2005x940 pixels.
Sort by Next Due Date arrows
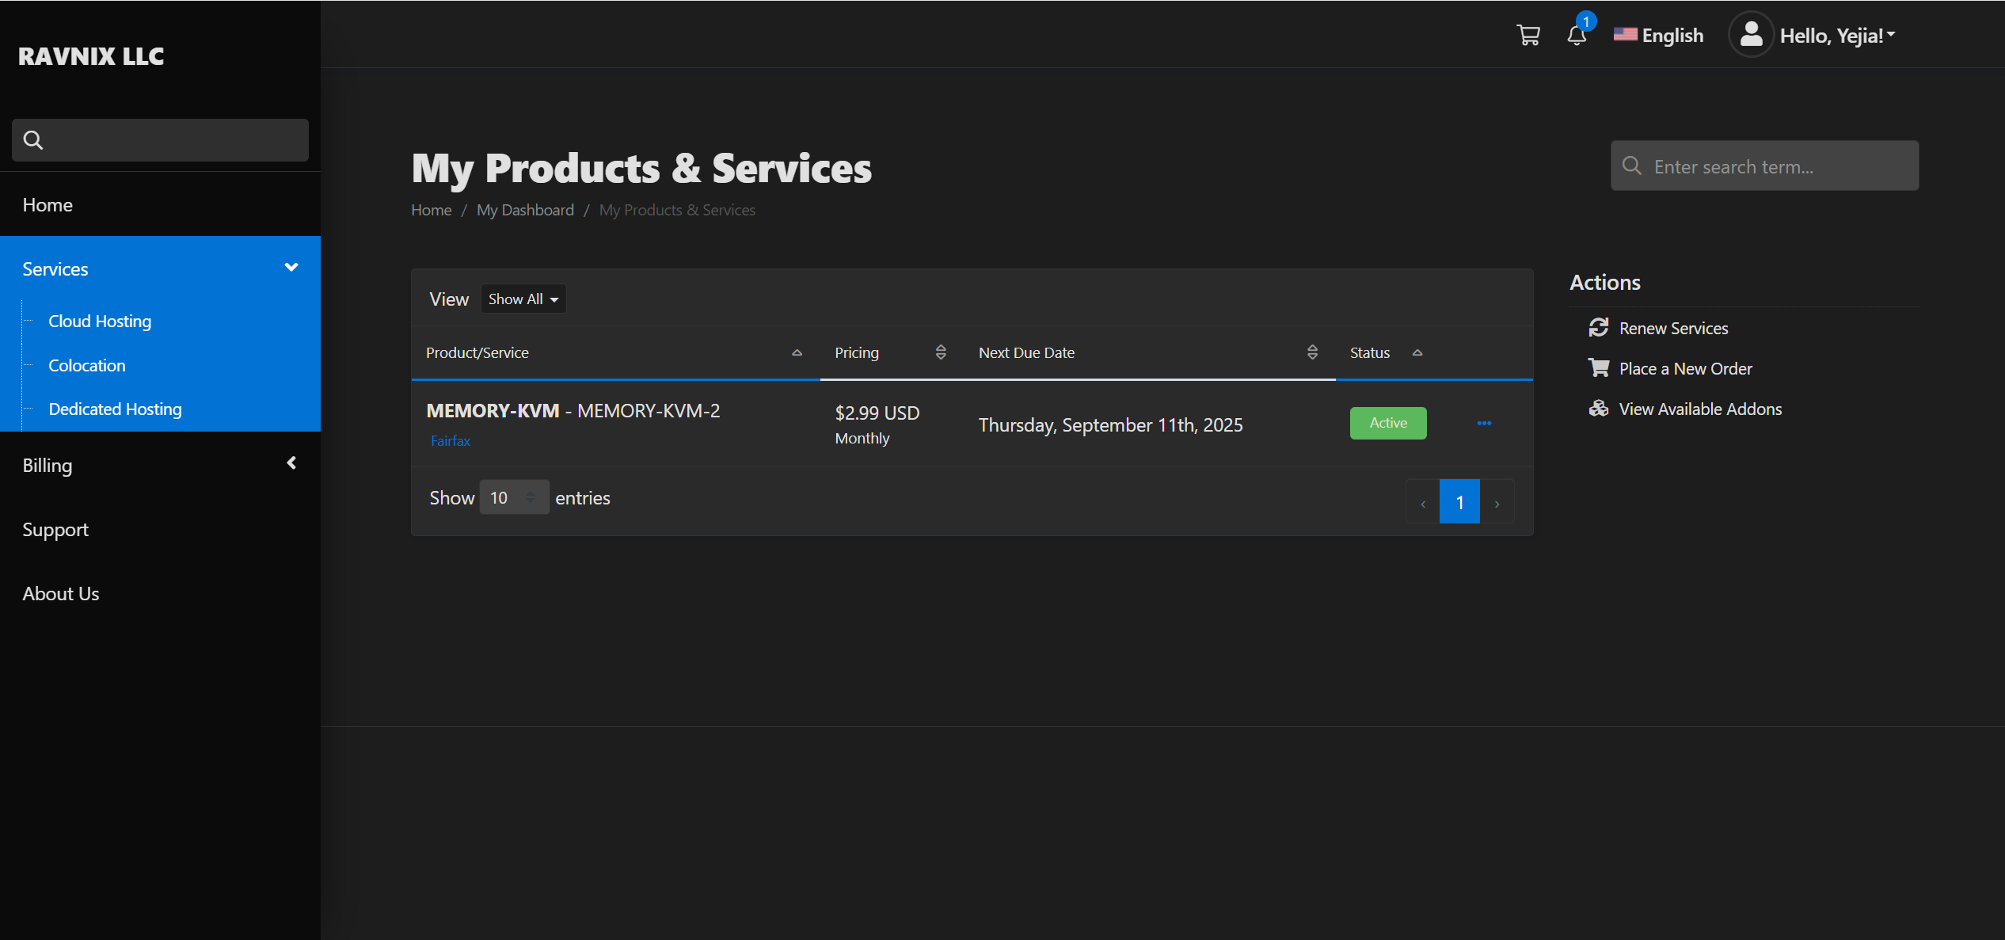[1312, 352]
